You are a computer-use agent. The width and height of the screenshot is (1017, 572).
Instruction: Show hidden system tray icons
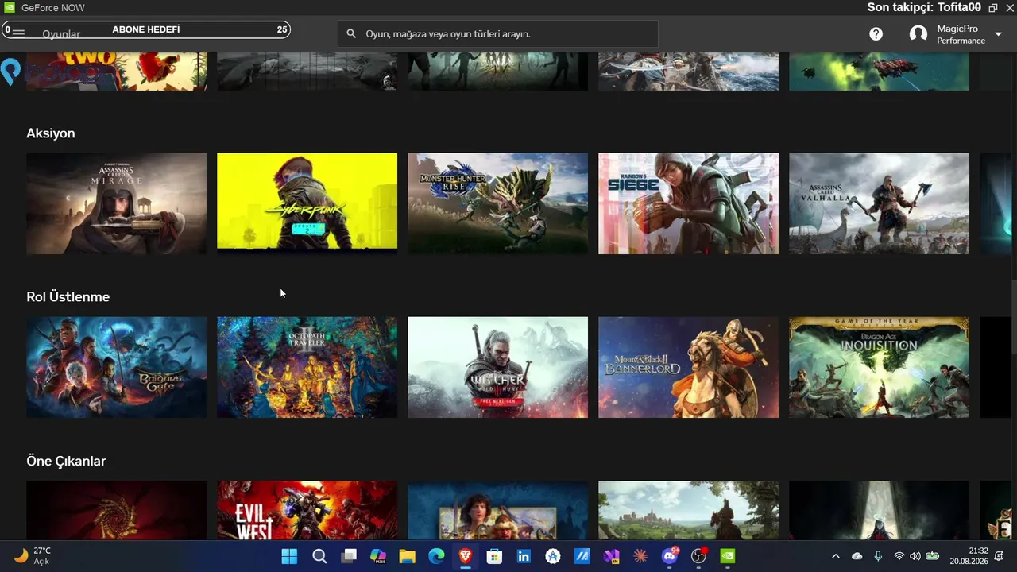(835, 556)
